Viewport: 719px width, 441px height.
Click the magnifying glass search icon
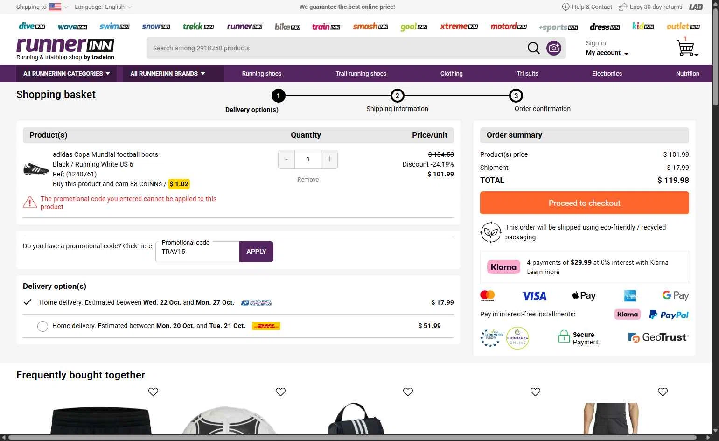point(533,48)
